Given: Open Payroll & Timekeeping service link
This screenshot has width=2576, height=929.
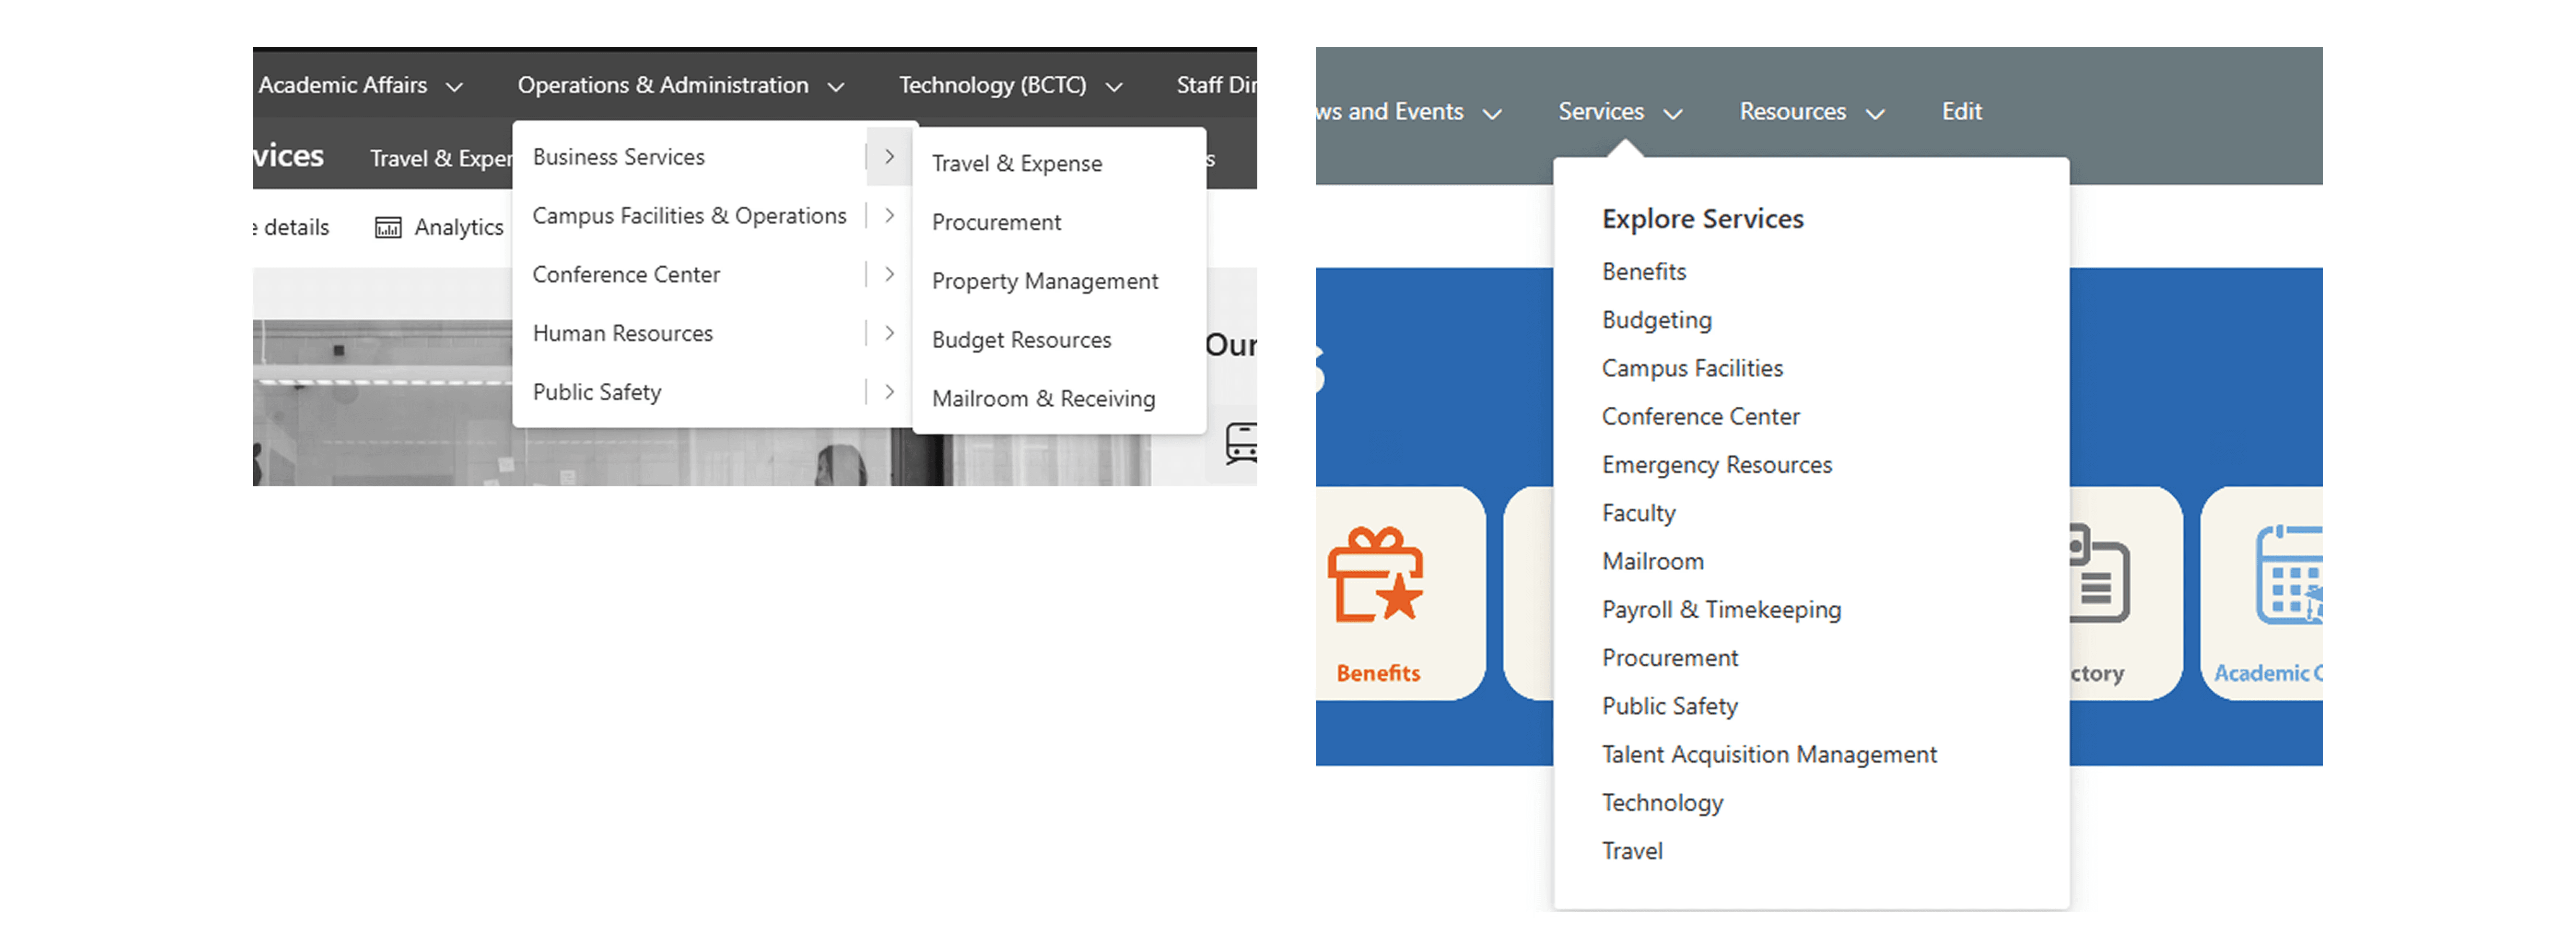Looking at the screenshot, I should (1720, 610).
